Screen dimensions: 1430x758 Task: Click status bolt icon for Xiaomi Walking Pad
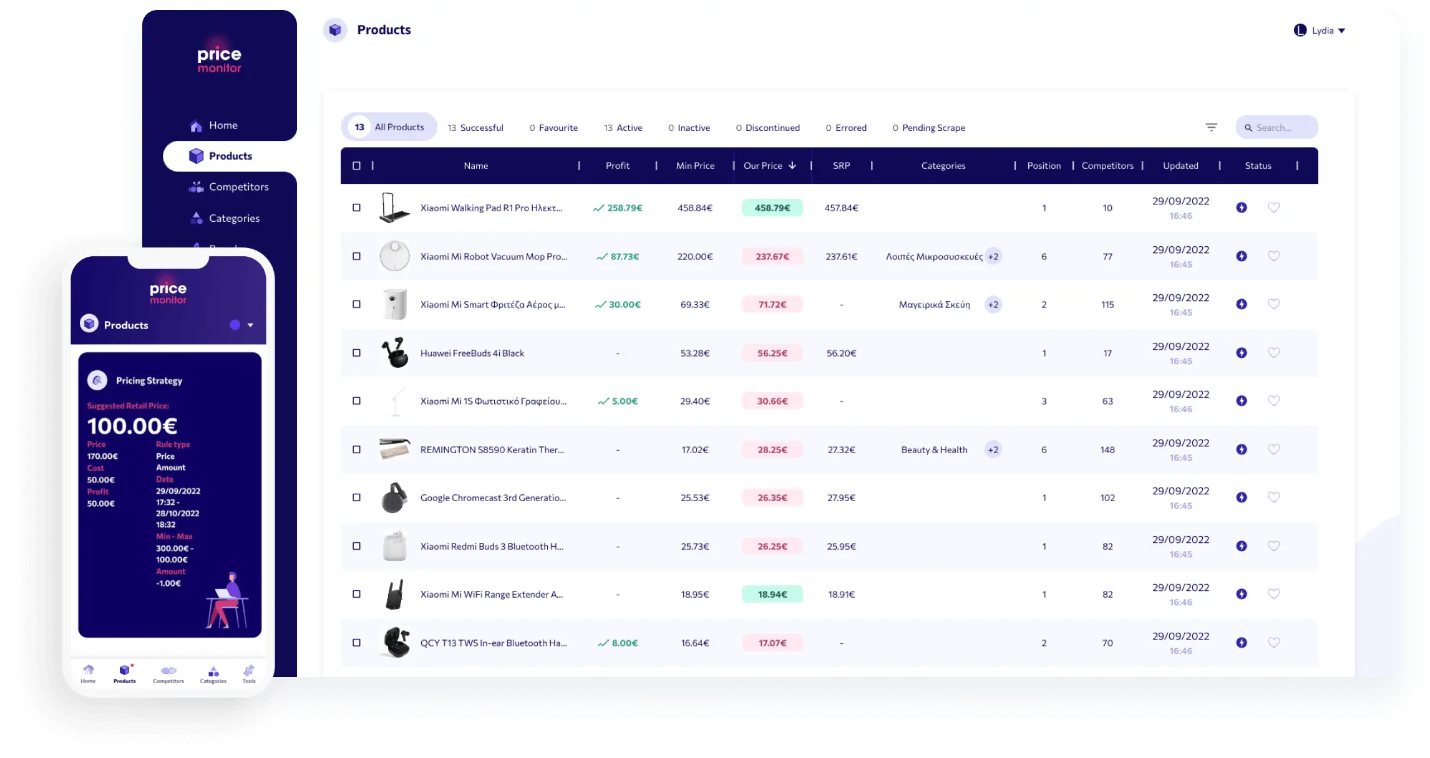click(x=1242, y=208)
